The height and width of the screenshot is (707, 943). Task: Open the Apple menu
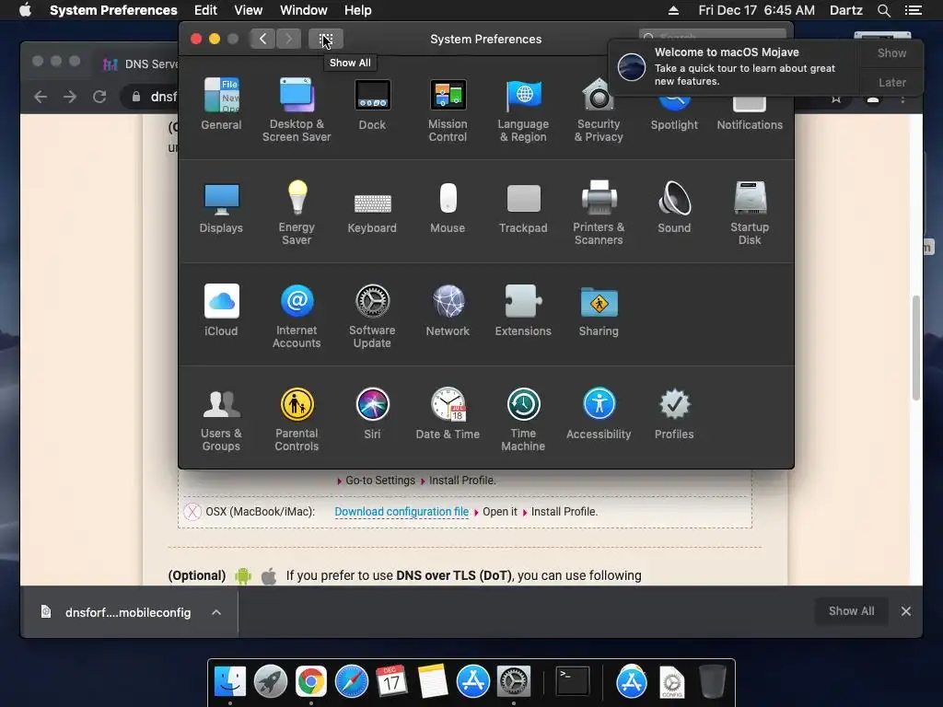25,10
